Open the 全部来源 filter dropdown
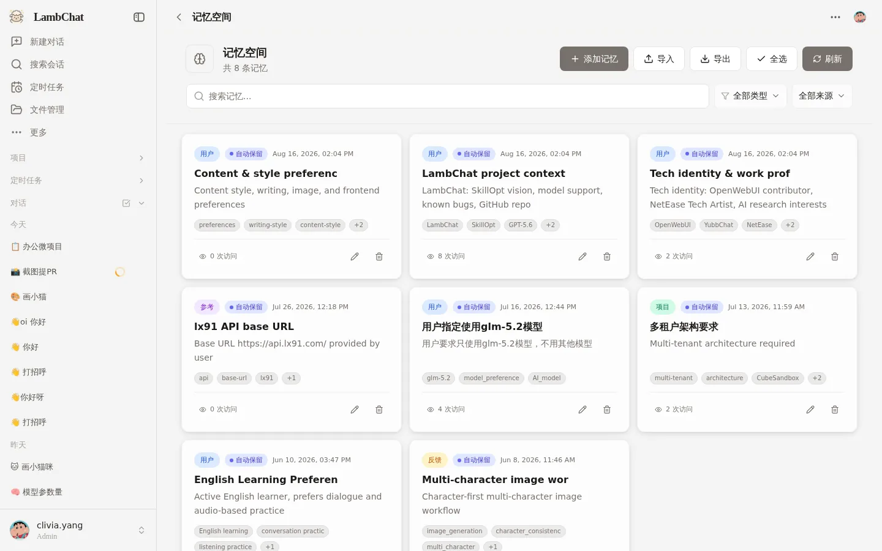 [x=822, y=96]
